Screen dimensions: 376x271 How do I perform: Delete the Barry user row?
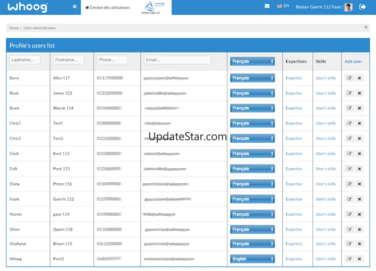click(360, 78)
